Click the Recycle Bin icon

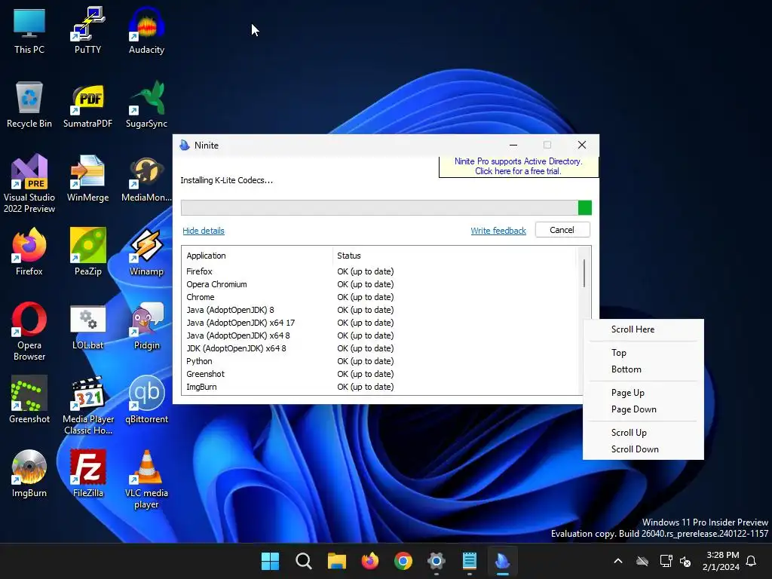point(29,105)
